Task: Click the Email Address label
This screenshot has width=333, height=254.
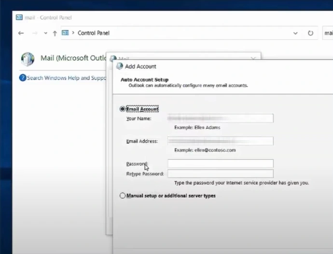Action: (x=142, y=141)
